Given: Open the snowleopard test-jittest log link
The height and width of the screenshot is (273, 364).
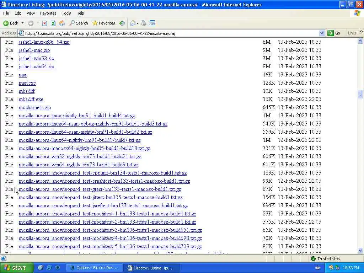Looking at the screenshot, I should pos(101,197).
